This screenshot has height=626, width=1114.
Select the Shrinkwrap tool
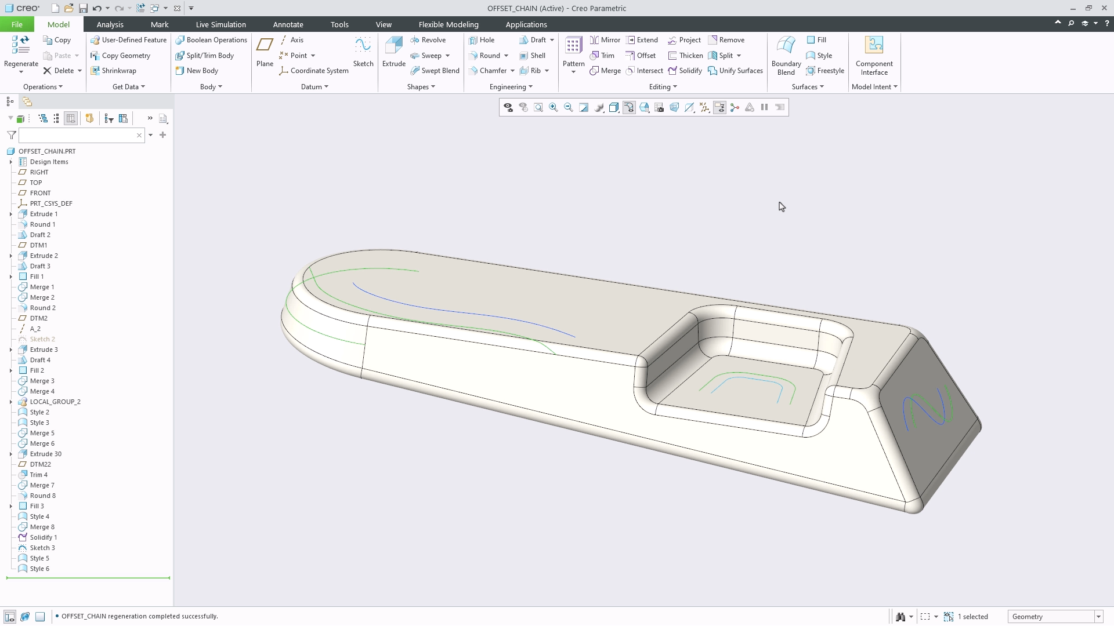point(114,70)
